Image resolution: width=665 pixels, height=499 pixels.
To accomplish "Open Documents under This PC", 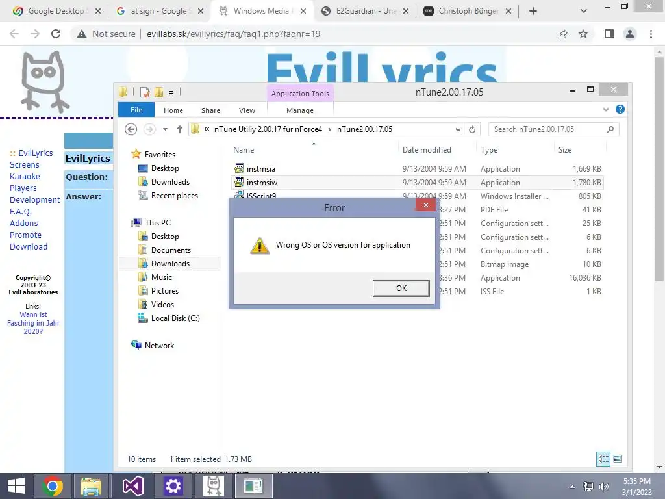I will pyautogui.click(x=171, y=250).
